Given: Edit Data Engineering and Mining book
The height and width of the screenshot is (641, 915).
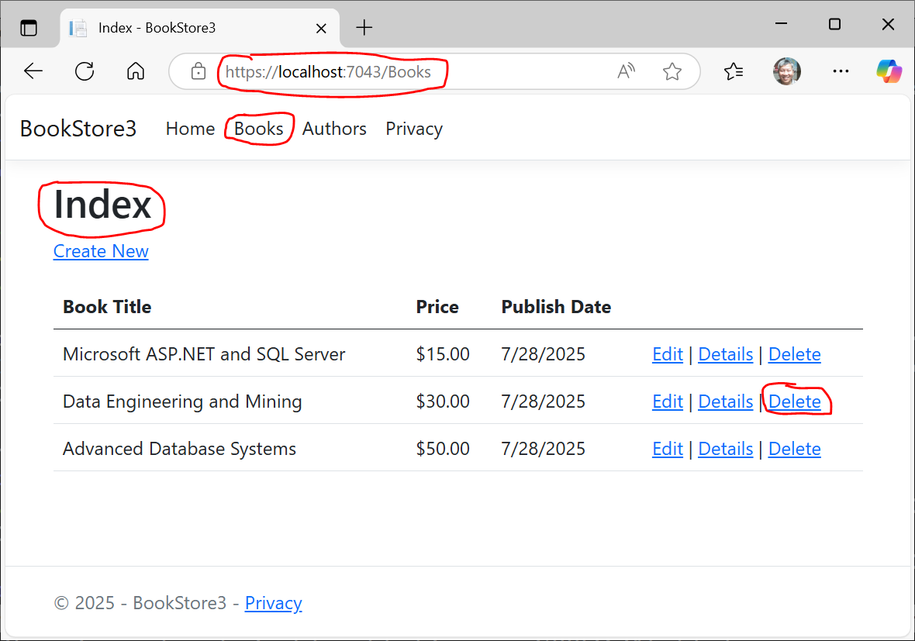Looking at the screenshot, I should 668,401.
